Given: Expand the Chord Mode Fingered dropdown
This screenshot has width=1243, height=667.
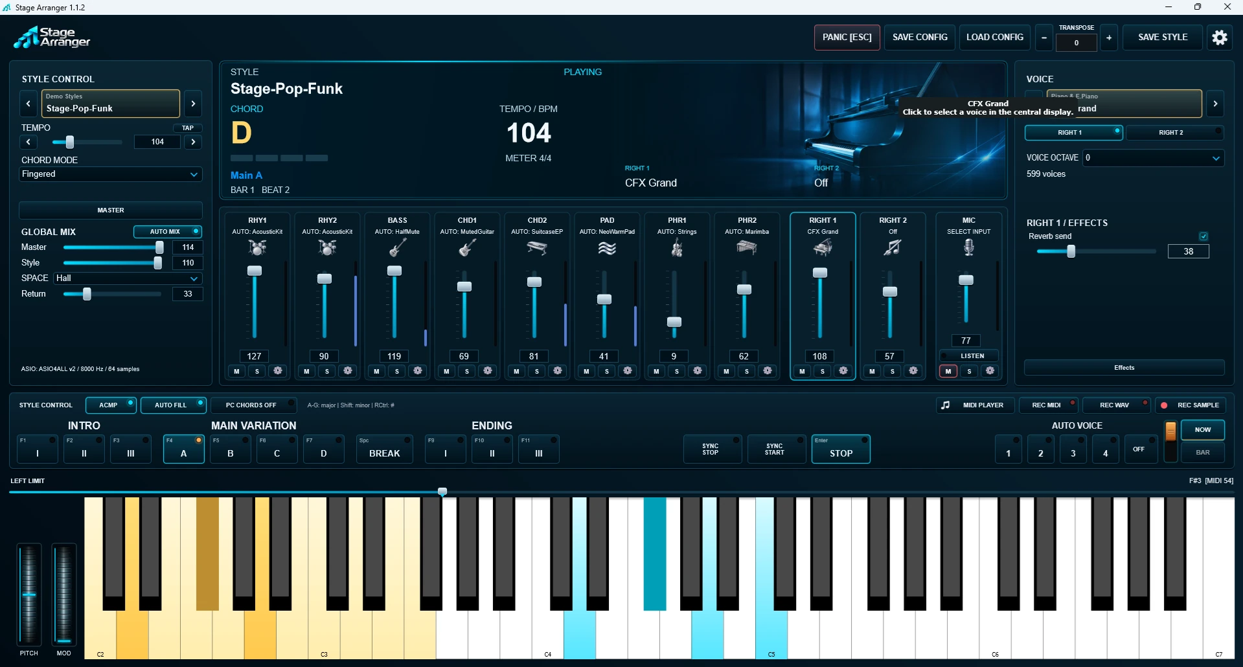Looking at the screenshot, I should click(x=111, y=174).
